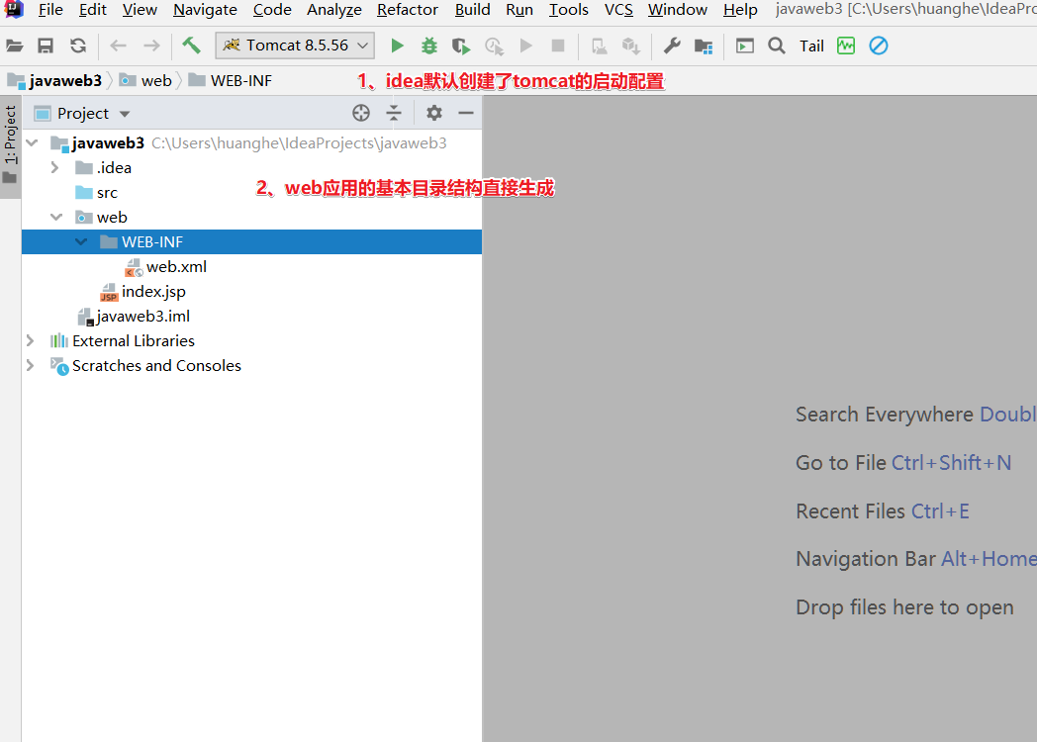
Task: Click the Synchronize refresh icon
Action: (x=78, y=46)
